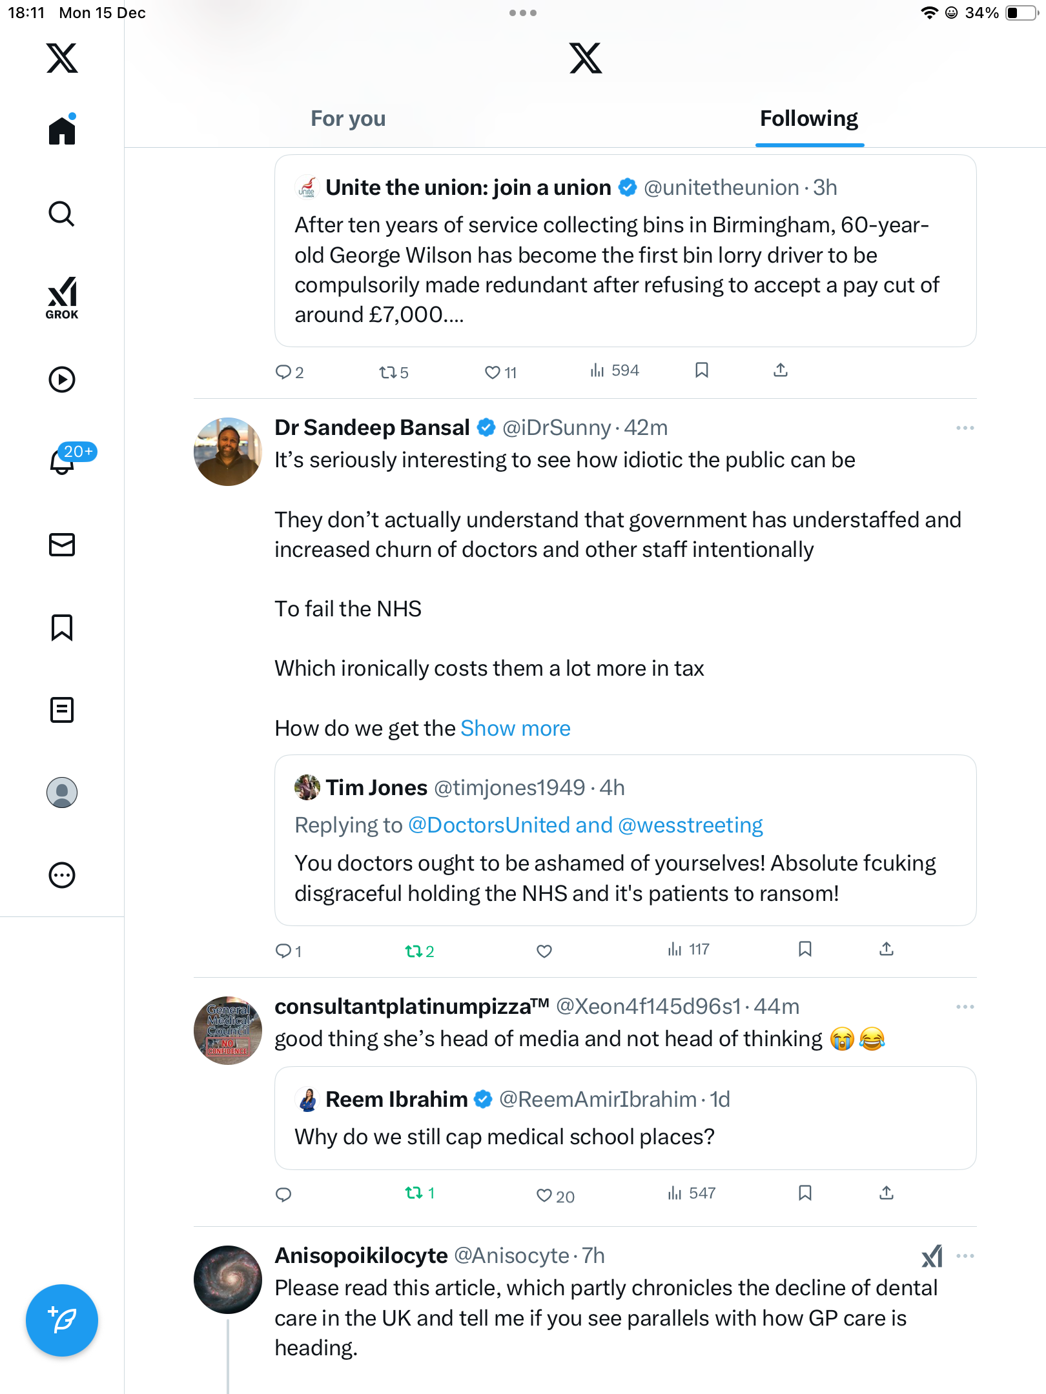Expand post text with Show more
Screen dimensions: 1046x1394
[515, 728]
